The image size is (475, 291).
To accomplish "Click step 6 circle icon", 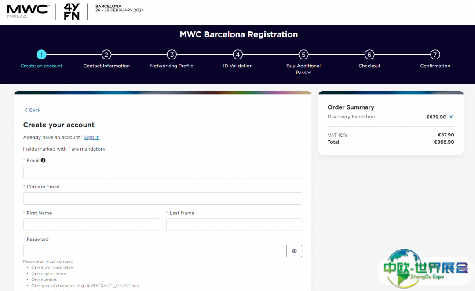I will click(369, 55).
